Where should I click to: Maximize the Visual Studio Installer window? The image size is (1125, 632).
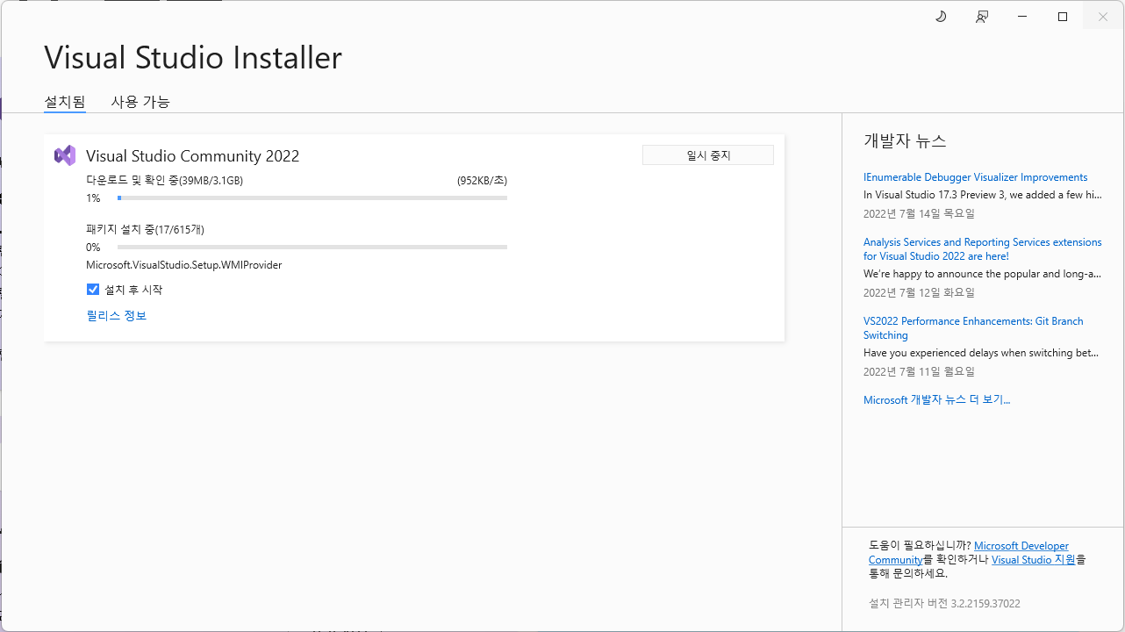(x=1063, y=17)
